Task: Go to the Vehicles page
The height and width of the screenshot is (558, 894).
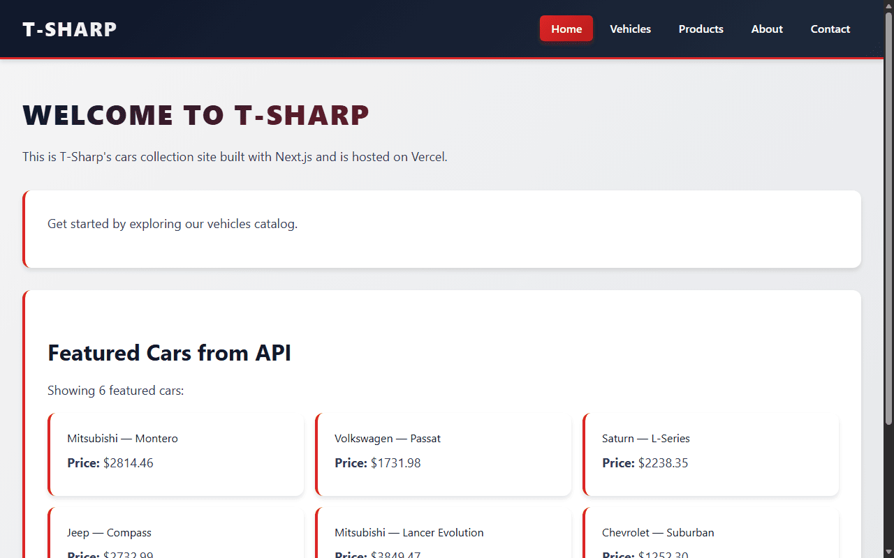Action: [630, 29]
